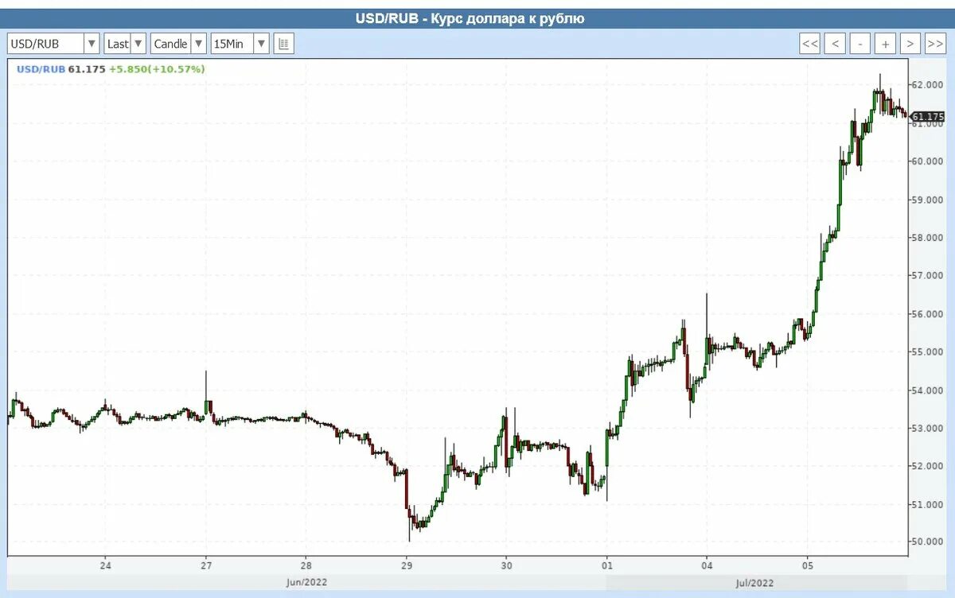Zoom in chart with plus button
The image size is (955, 598).
tap(886, 44)
